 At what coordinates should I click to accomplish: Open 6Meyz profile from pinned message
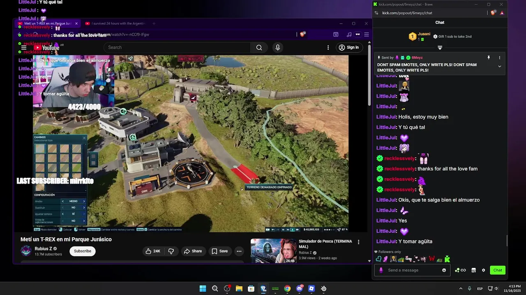point(417,58)
